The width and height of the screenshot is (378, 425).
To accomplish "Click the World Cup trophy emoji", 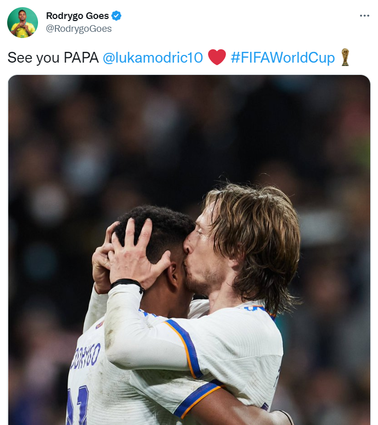I will [x=345, y=57].
